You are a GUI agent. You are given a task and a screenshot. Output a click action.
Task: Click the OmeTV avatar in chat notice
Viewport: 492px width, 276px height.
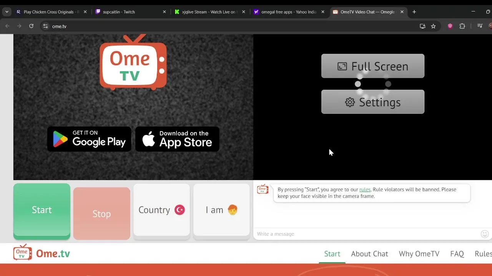click(x=263, y=189)
